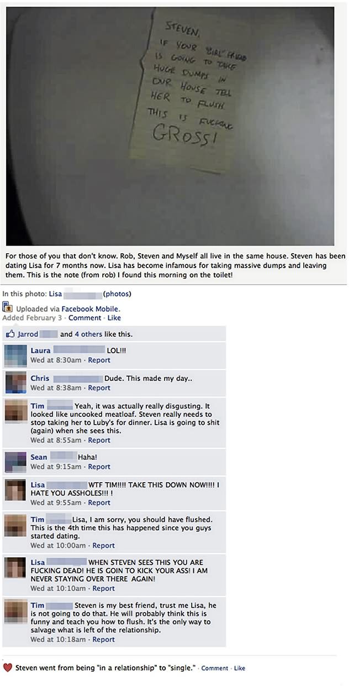359x695 pixels.
Task: Open Jarrod's profile from likes line
Action: [x=28, y=335]
